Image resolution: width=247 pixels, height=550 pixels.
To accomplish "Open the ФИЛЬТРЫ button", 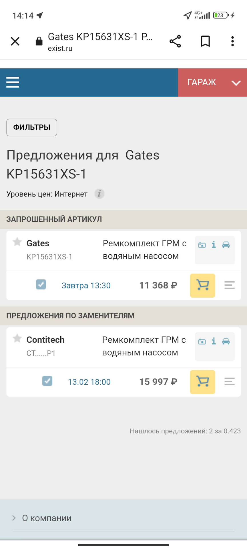I will click(x=32, y=127).
